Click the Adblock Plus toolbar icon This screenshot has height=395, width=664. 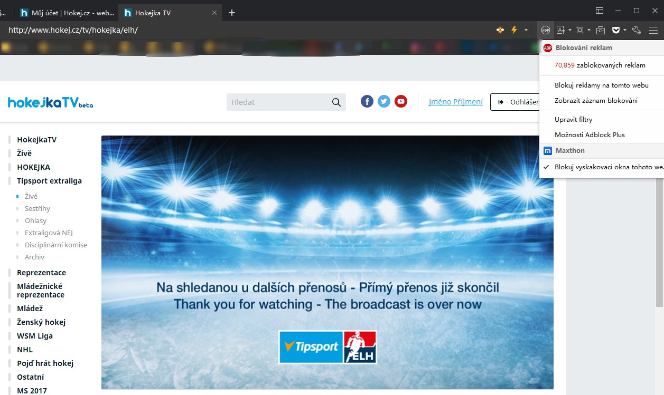point(546,30)
